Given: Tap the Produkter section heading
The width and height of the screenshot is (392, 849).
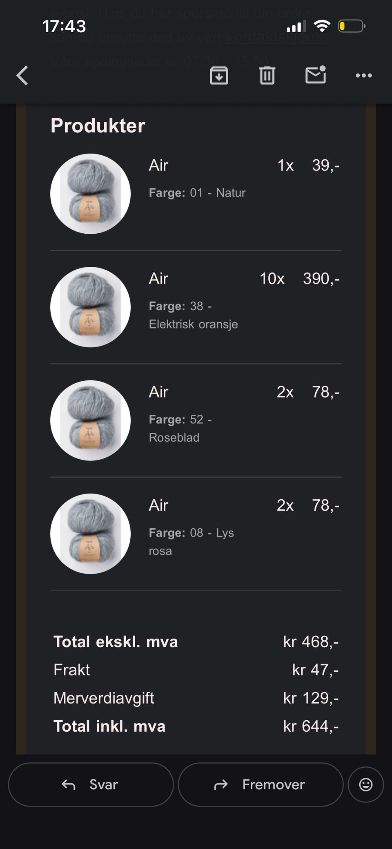Looking at the screenshot, I should coord(98,125).
